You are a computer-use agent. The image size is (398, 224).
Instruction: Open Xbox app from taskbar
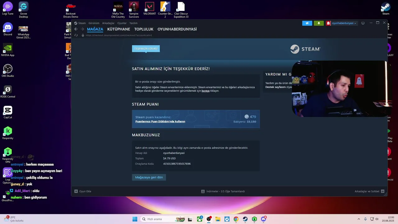coord(200,219)
